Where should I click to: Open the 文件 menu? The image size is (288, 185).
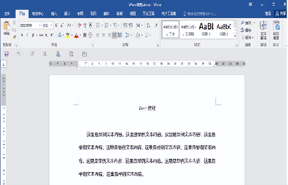8,13
